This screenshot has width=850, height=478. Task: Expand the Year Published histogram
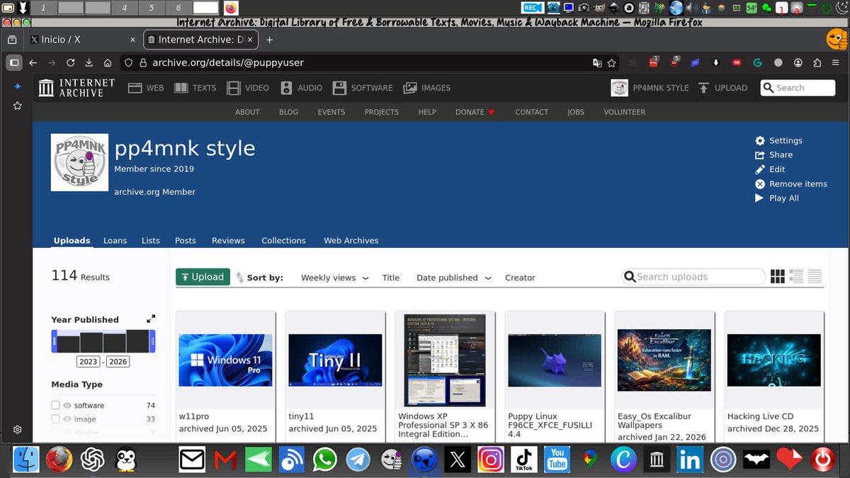point(151,319)
